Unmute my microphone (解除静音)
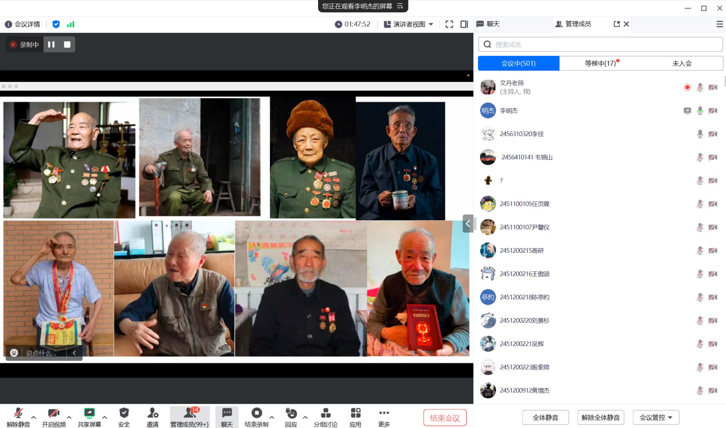Screen dimensions: 726x428 18,413
